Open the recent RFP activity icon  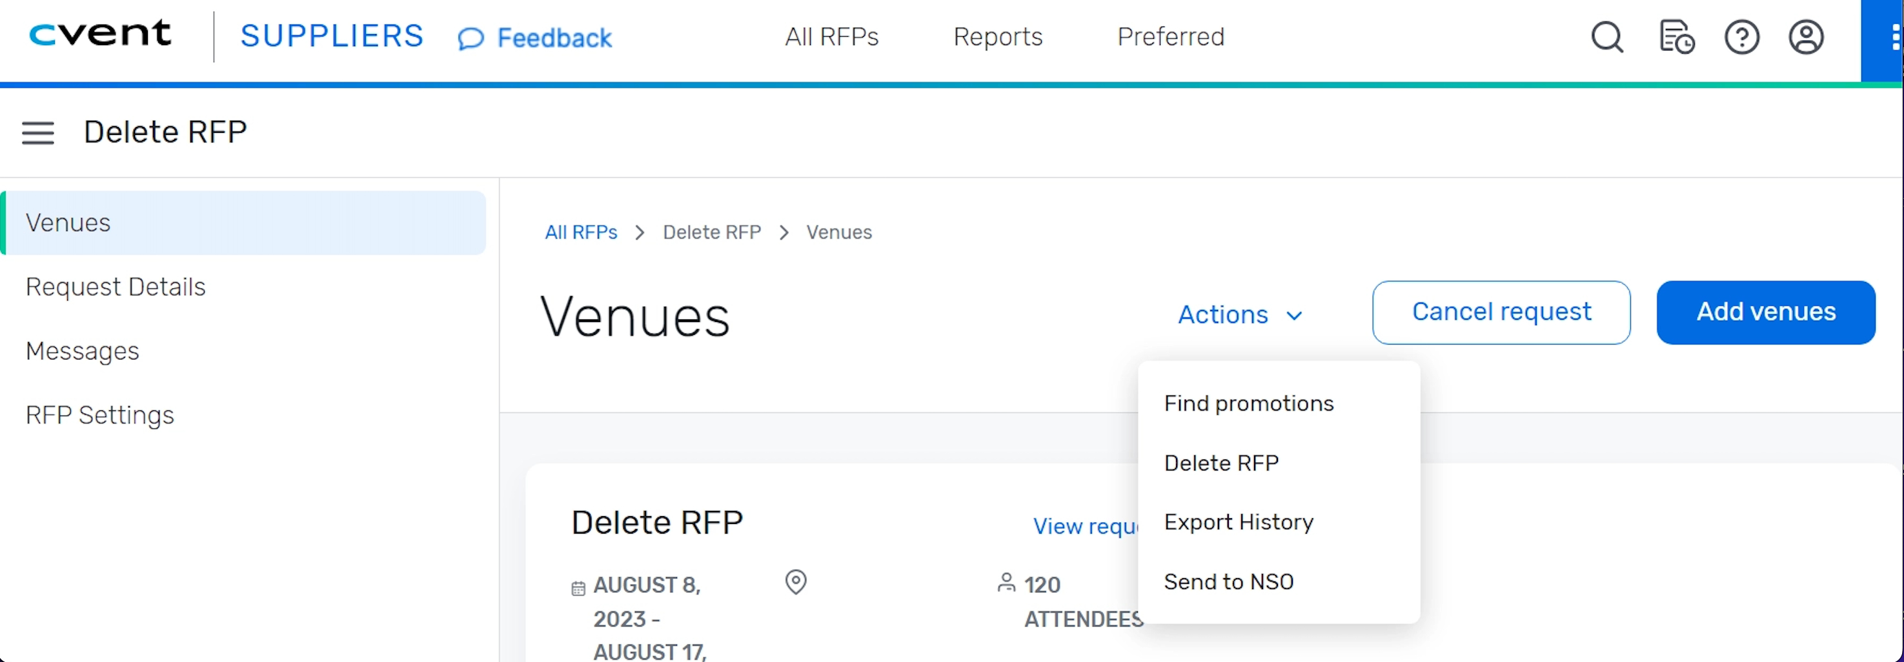pyautogui.click(x=1676, y=37)
